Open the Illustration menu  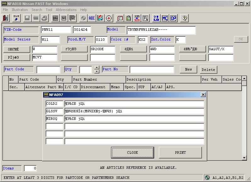(x=20, y=10)
